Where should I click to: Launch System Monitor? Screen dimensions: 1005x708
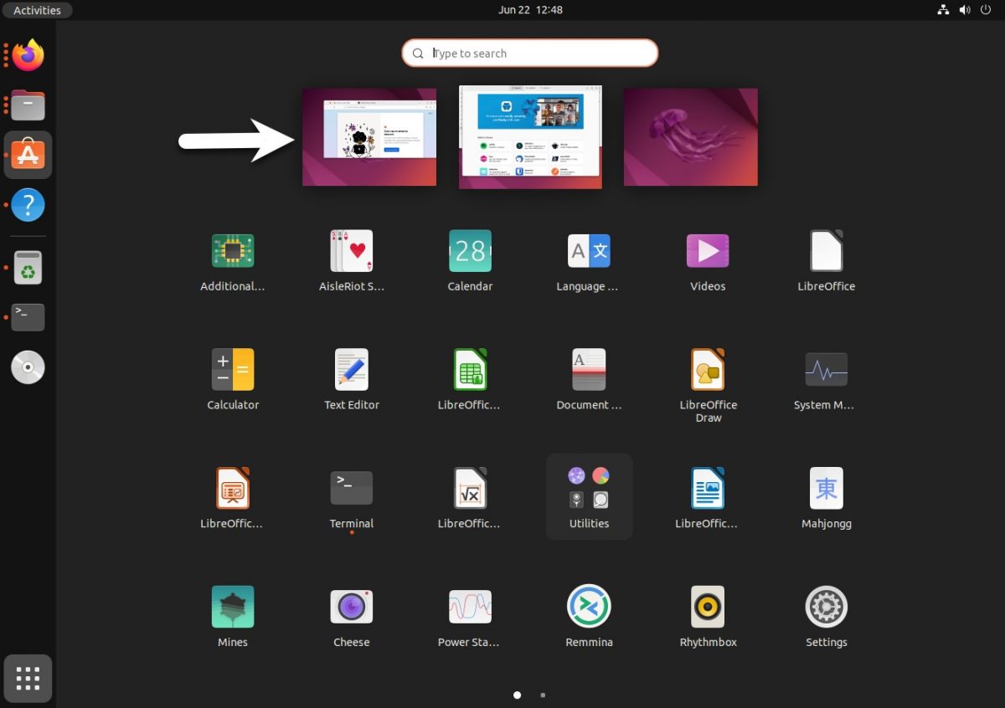tap(827, 380)
